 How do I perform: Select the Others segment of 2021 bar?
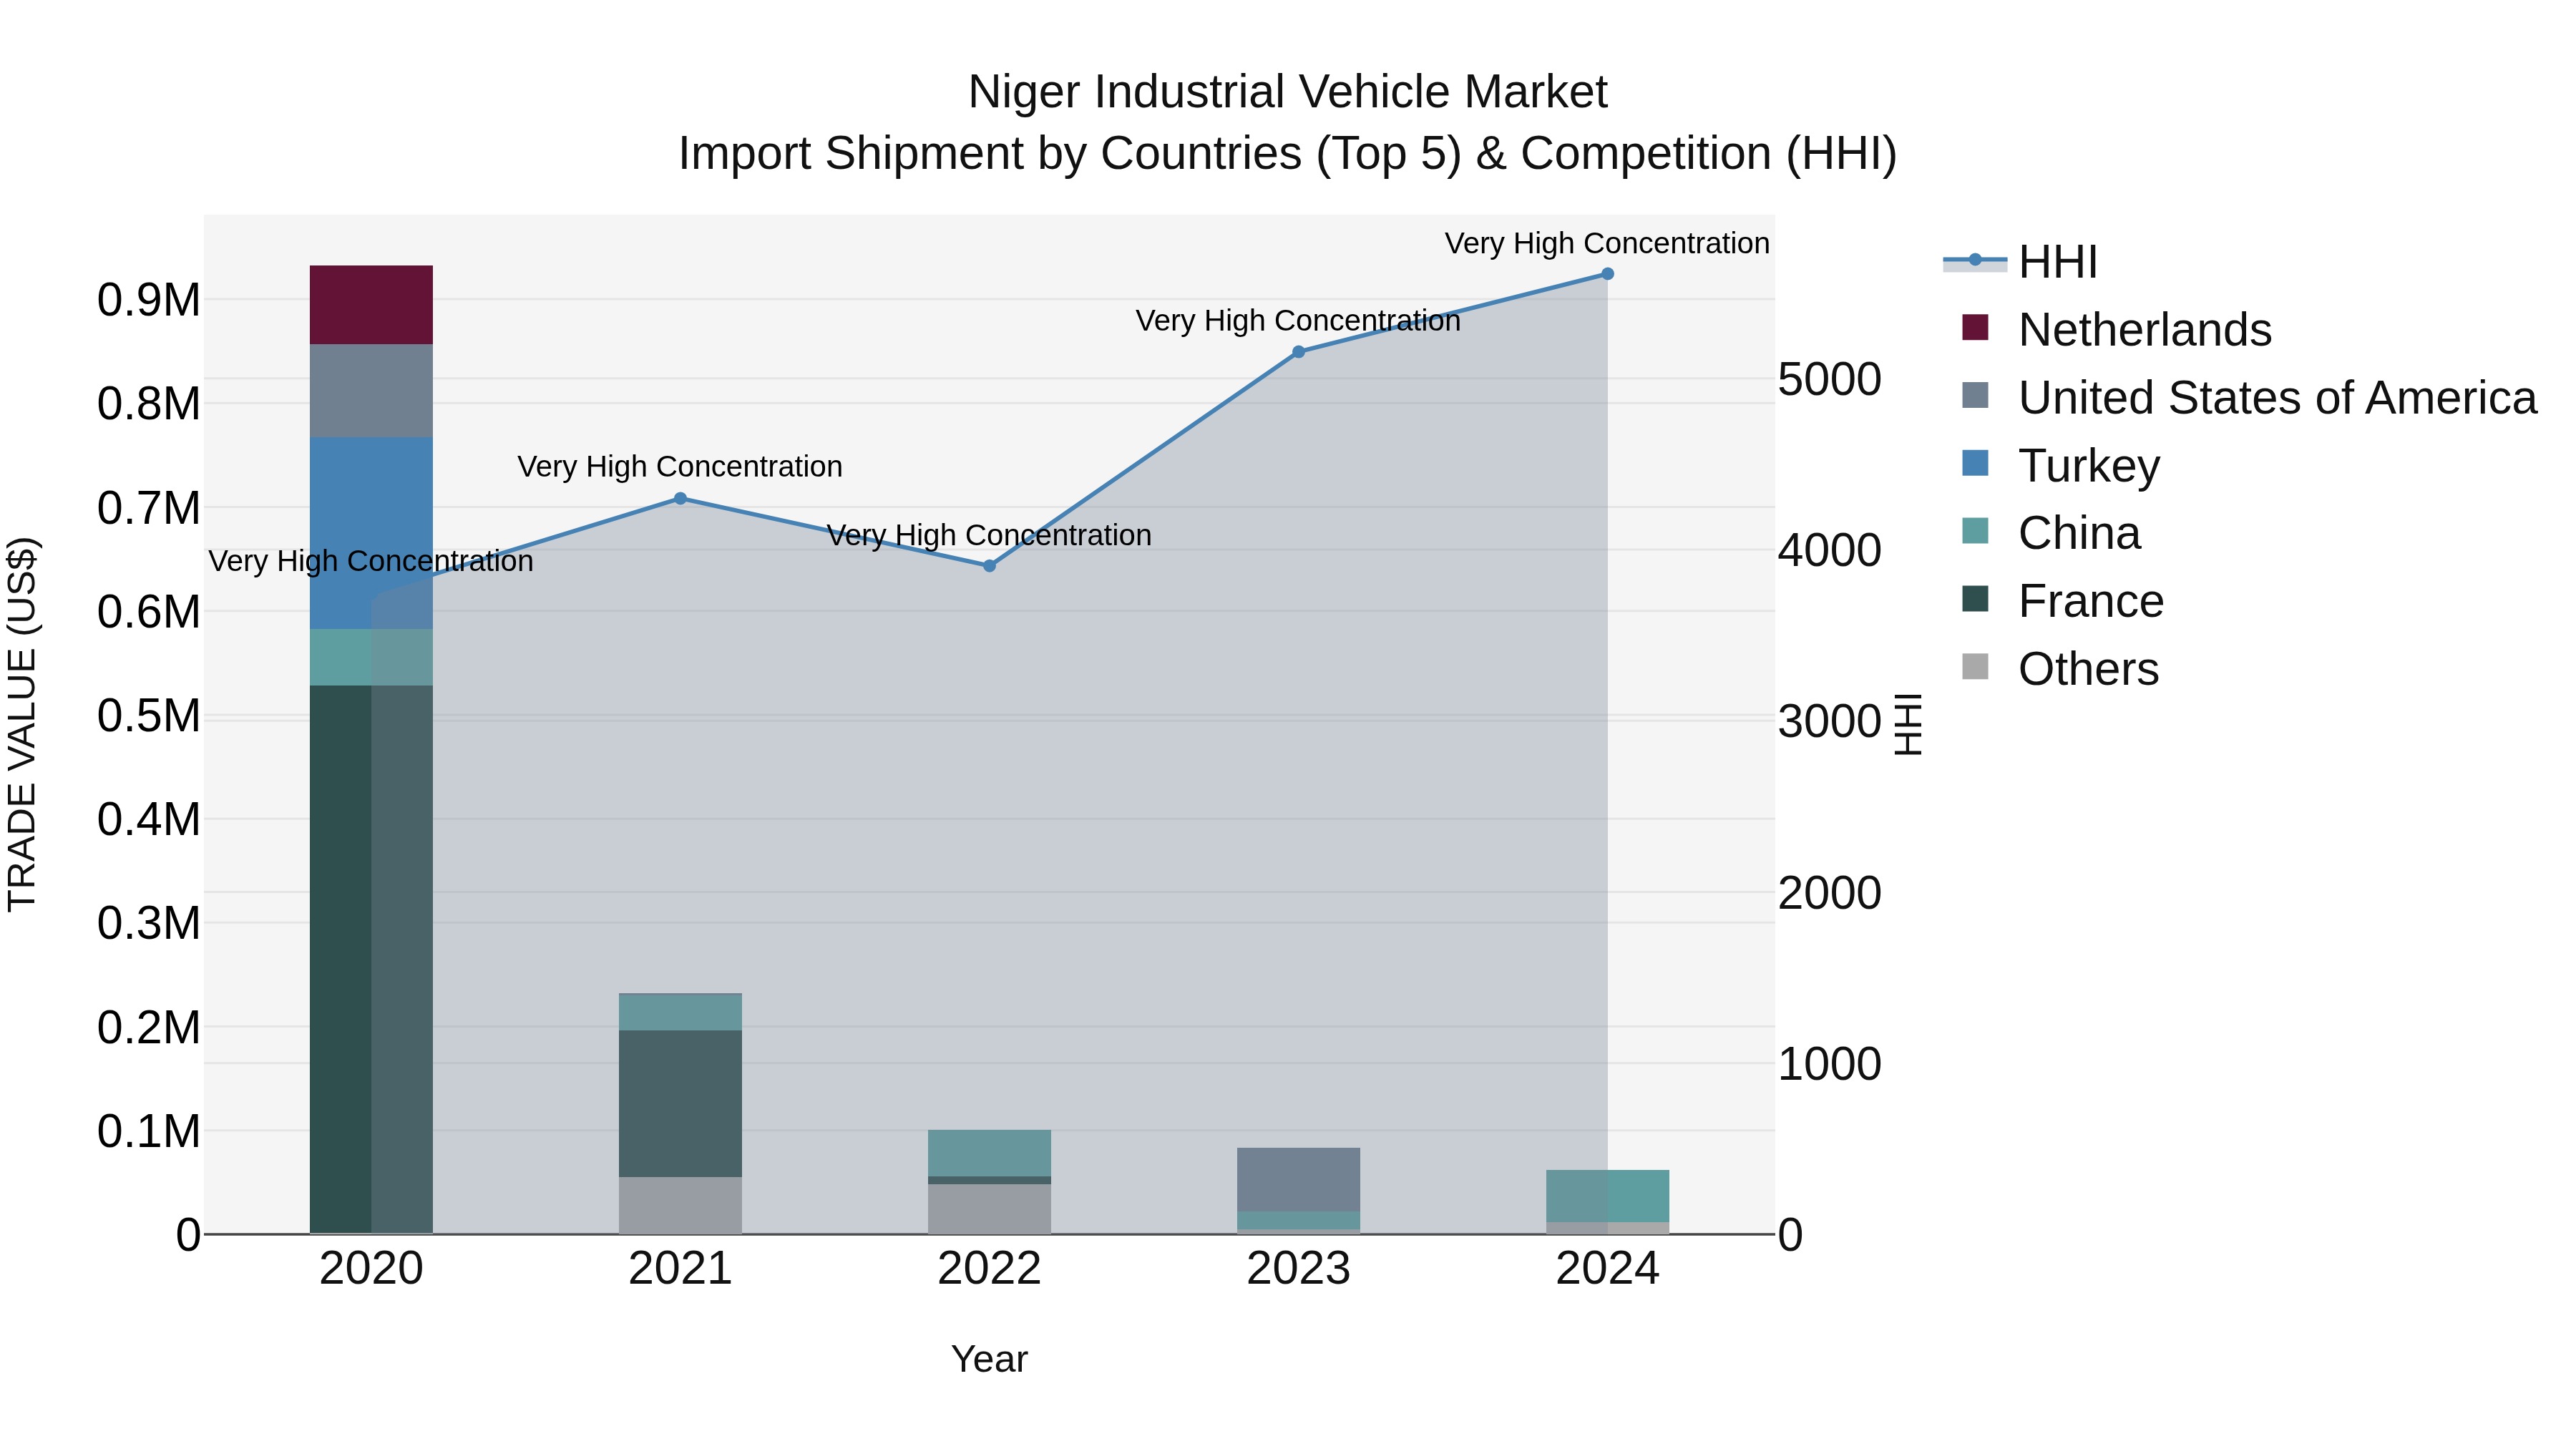pyautogui.click(x=680, y=1205)
